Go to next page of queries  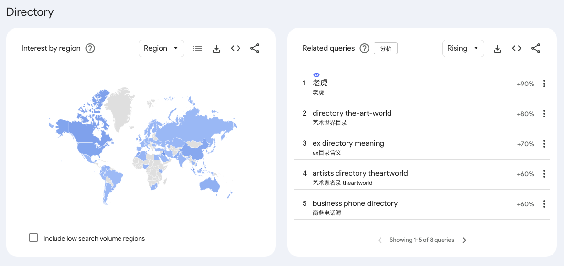pyautogui.click(x=464, y=240)
